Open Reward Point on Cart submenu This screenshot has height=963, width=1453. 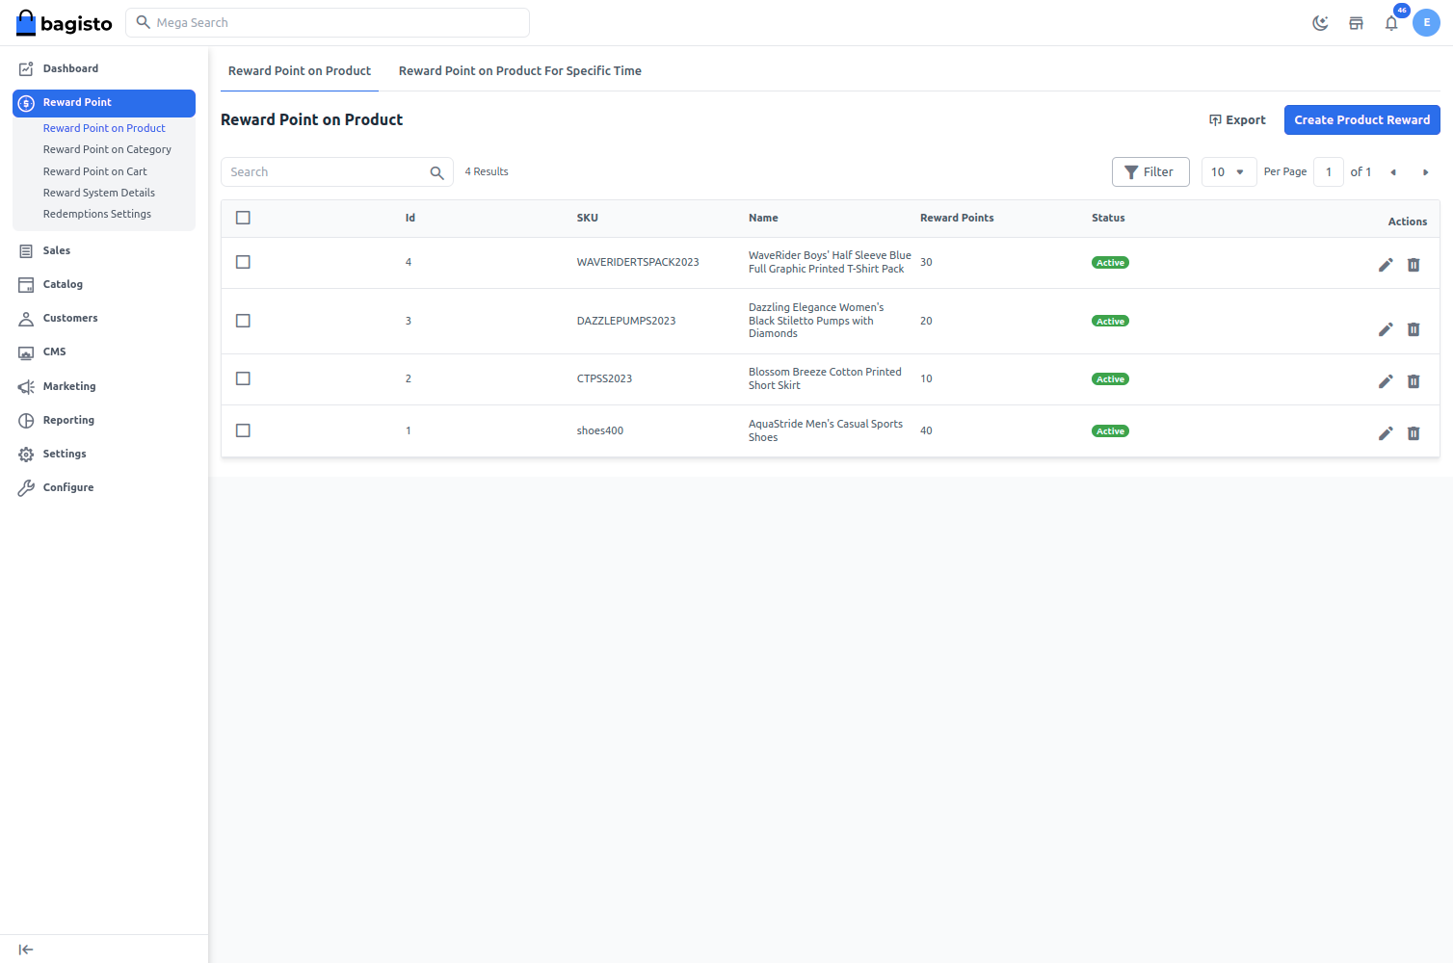(x=95, y=171)
